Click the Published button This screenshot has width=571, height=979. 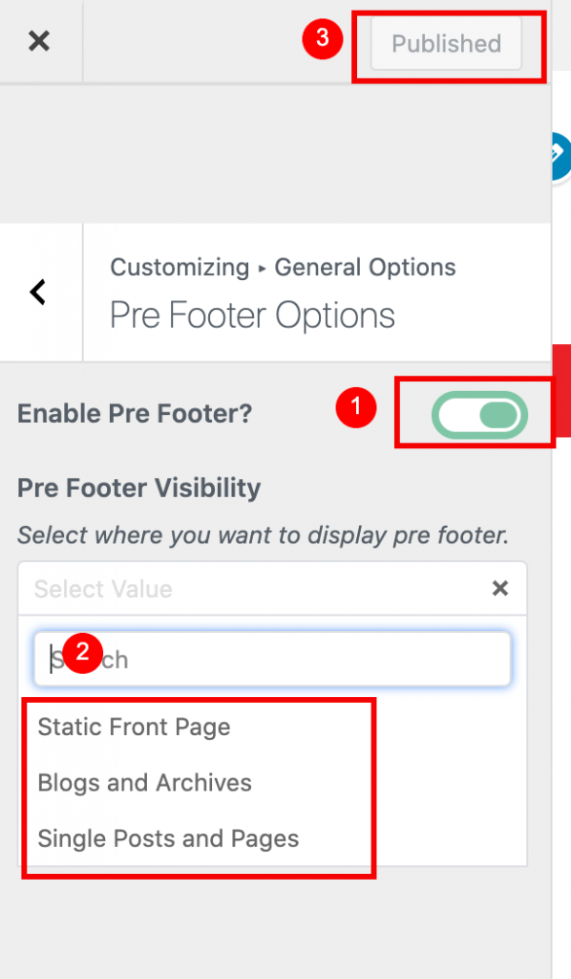point(446,43)
